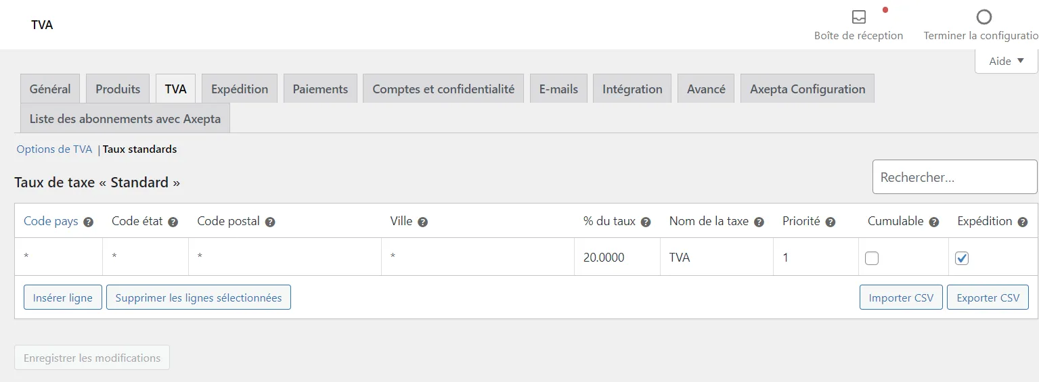Go to the Paiements tab

coord(320,89)
